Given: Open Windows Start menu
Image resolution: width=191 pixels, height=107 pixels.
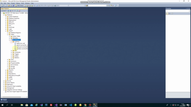Looking at the screenshot, I should pyautogui.click(x=2, y=105).
